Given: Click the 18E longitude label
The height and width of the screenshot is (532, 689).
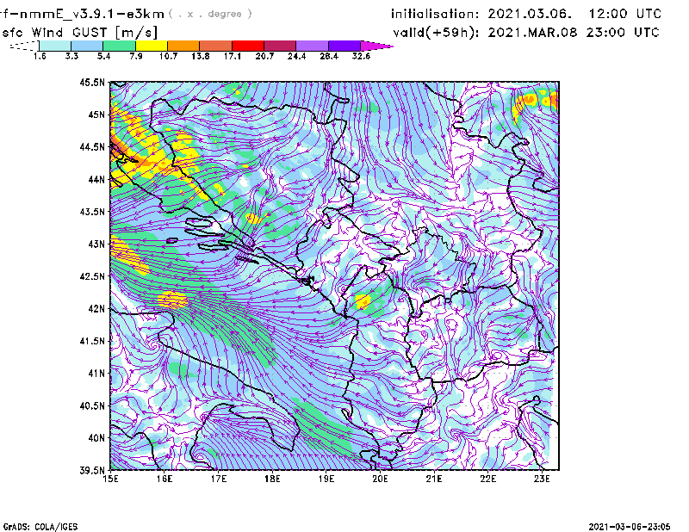Looking at the screenshot, I should click(272, 479).
